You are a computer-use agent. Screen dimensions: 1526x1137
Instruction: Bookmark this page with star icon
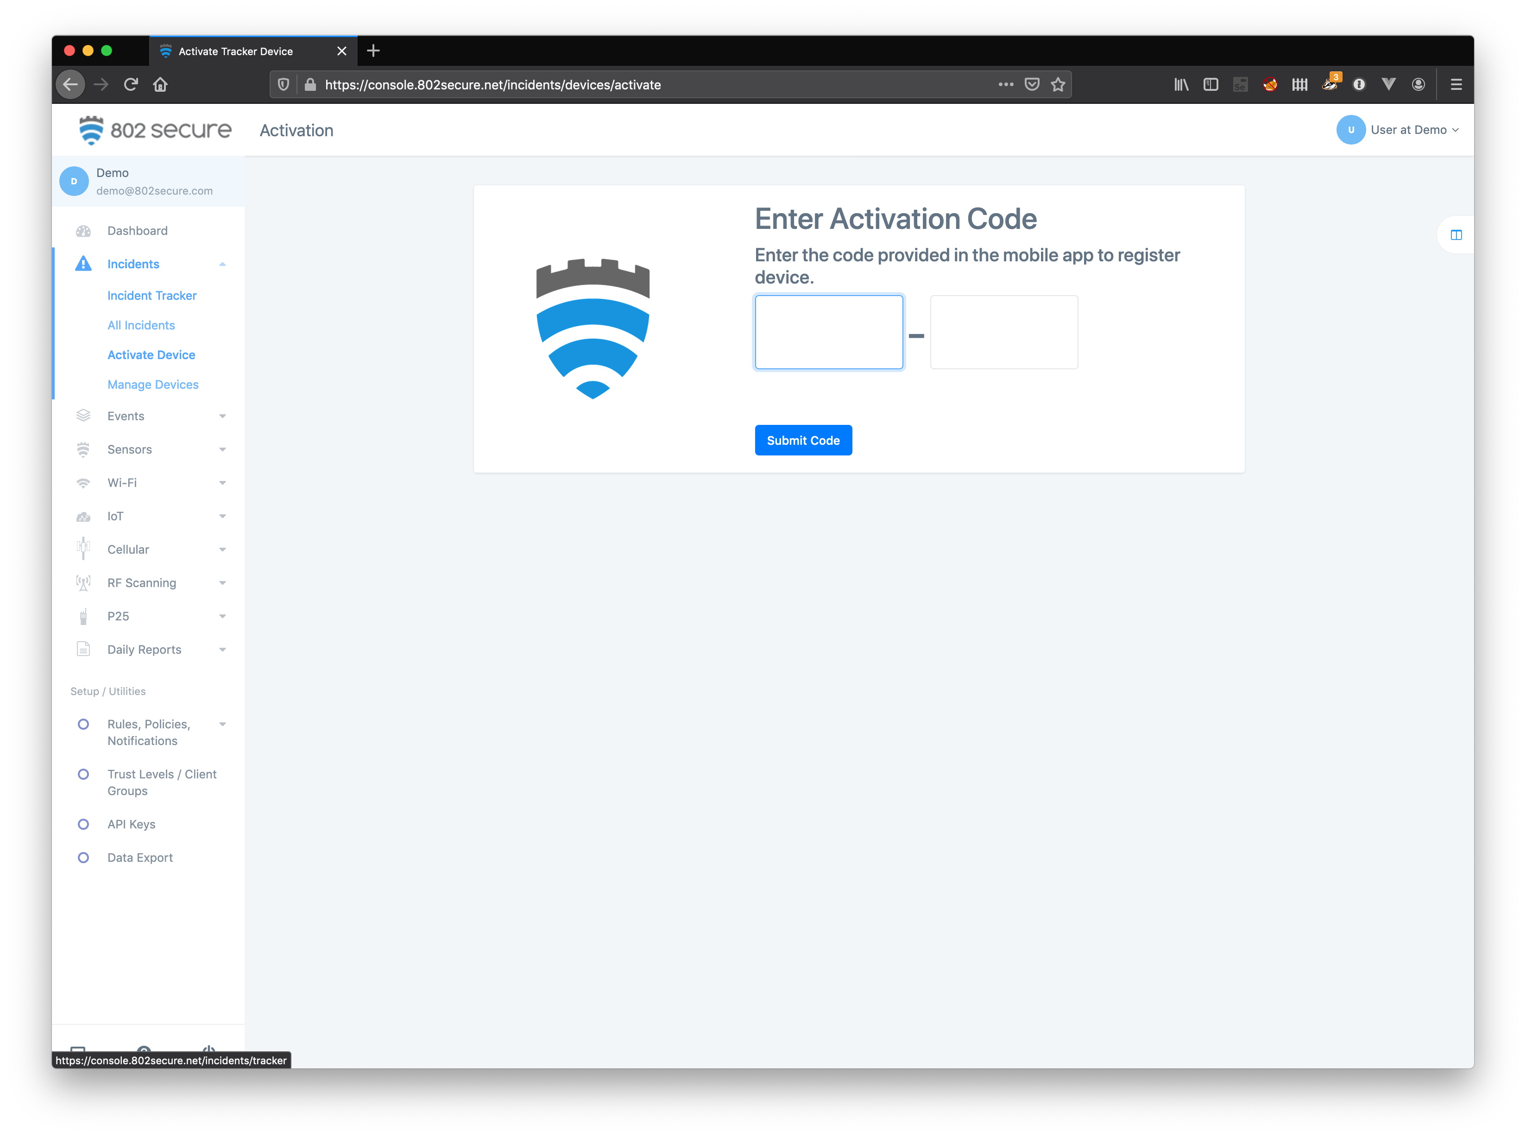click(1058, 85)
